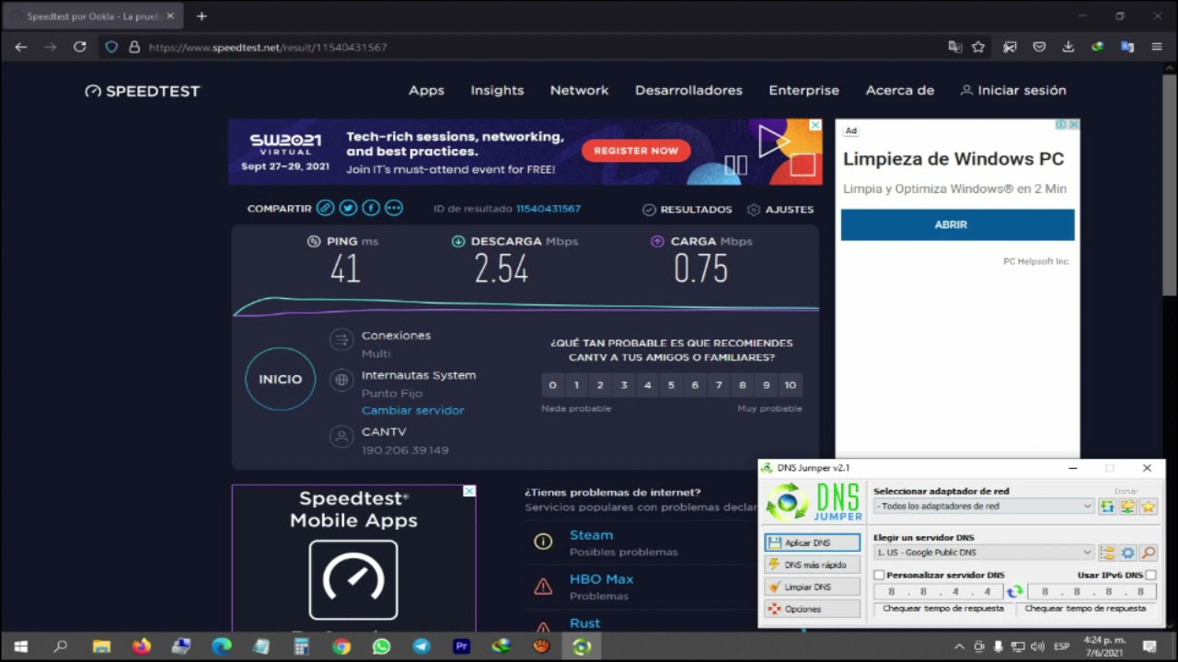Launch WhatsApp from the taskbar
Image resolution: width=1178 pixels, height=662 pixels.
tap(381, 646)
